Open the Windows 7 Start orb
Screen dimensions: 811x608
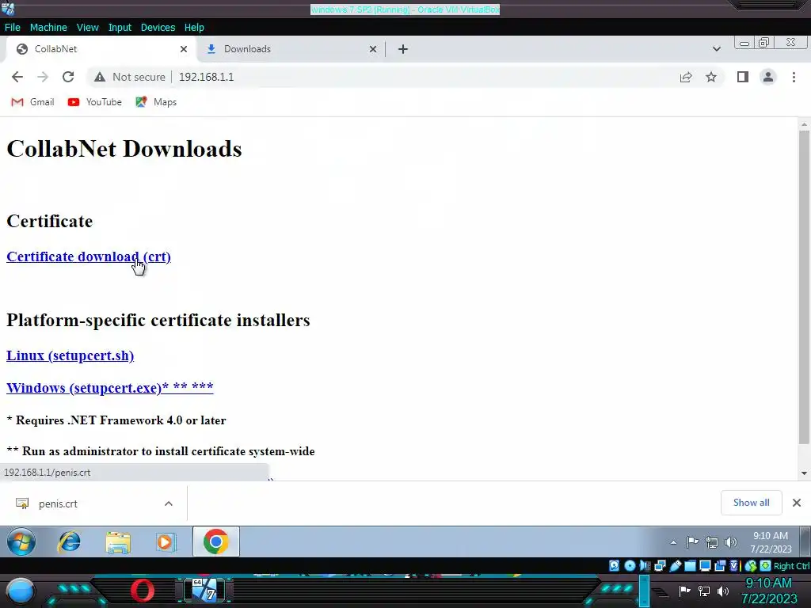[x=21, y=541]
